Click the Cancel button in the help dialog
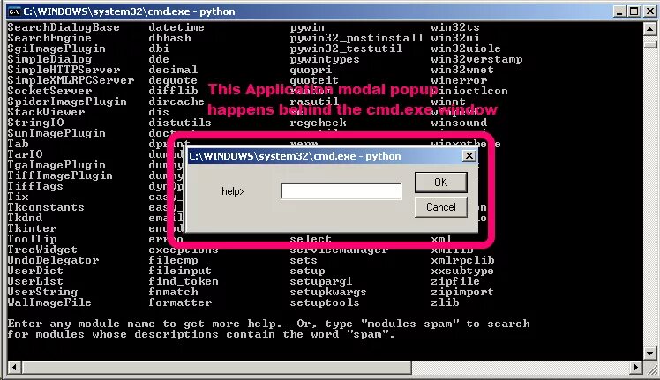 coord(440,207)
